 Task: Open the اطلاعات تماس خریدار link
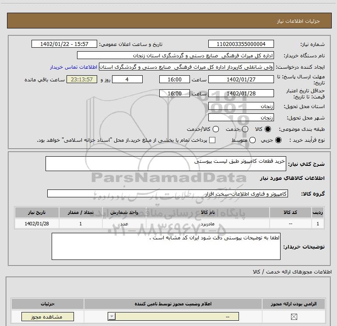[74, 67]
